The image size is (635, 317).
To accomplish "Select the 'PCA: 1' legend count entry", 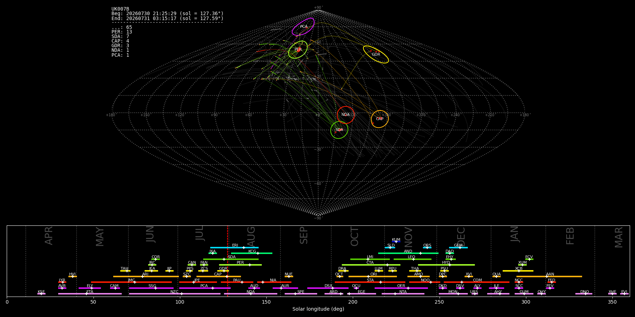I will (x=120, y=55).
